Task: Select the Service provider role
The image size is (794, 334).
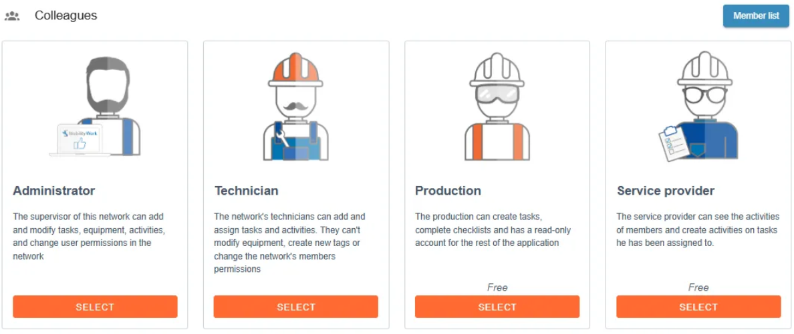Action: (x=698, y=307)
